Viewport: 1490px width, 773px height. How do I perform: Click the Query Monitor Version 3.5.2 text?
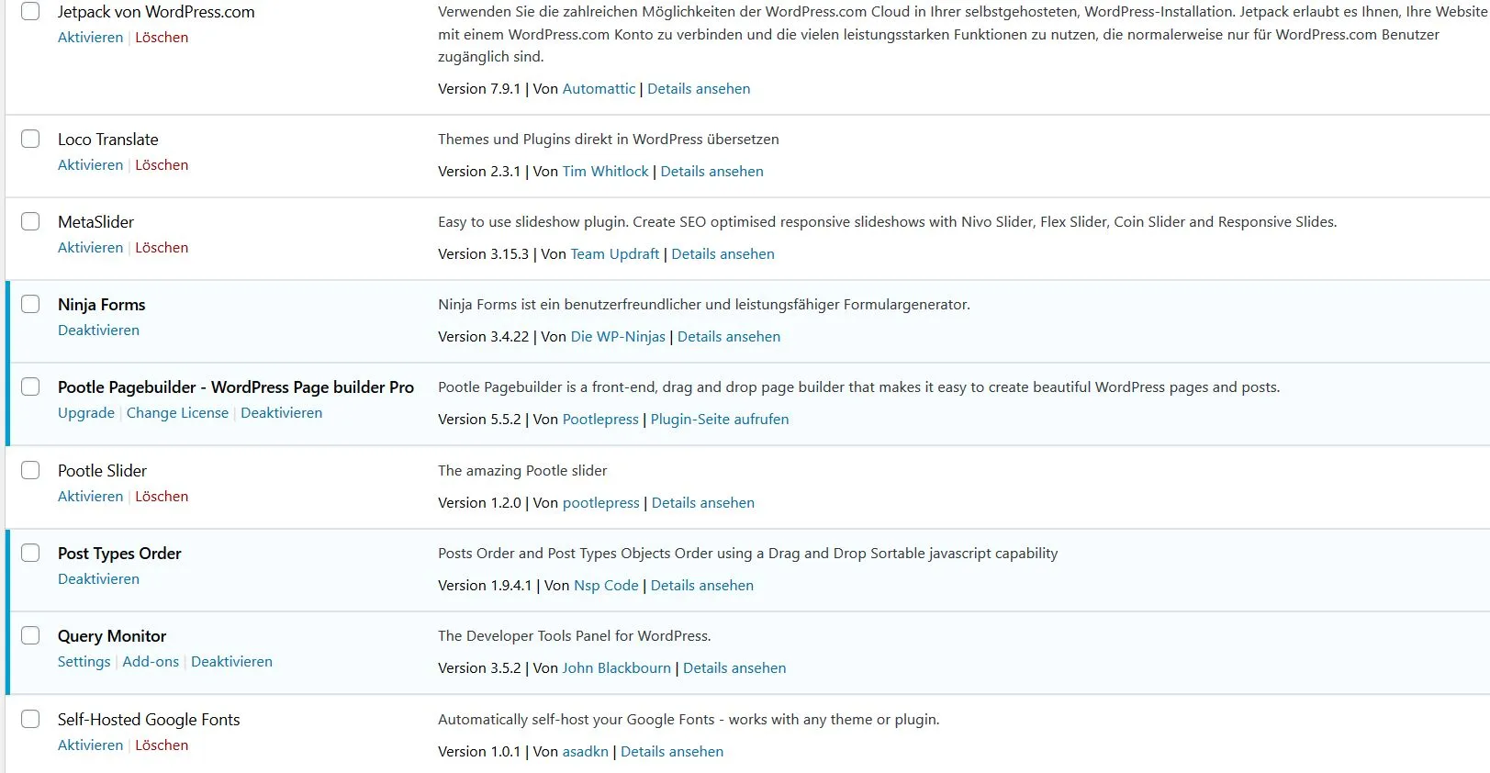click(x=479, y=668)
